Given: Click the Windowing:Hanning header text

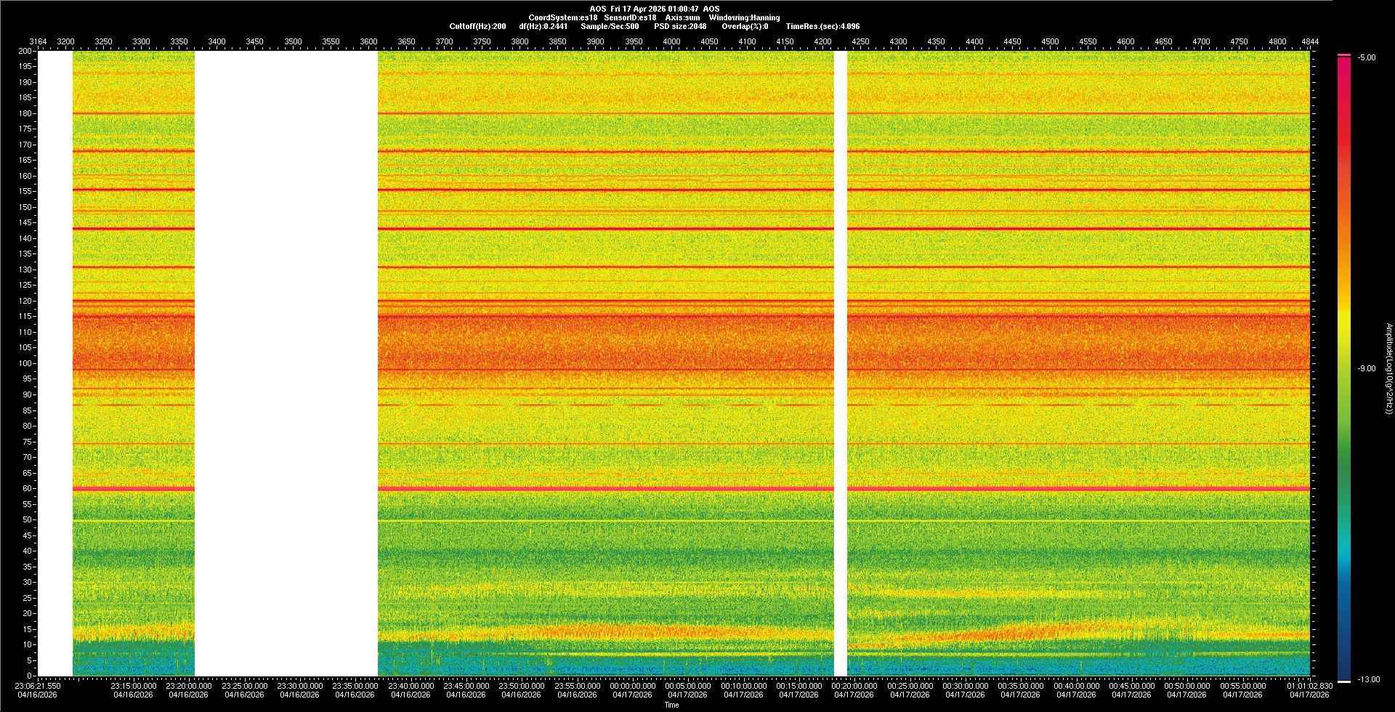Looking at the screenshot, I should point(744,17).
